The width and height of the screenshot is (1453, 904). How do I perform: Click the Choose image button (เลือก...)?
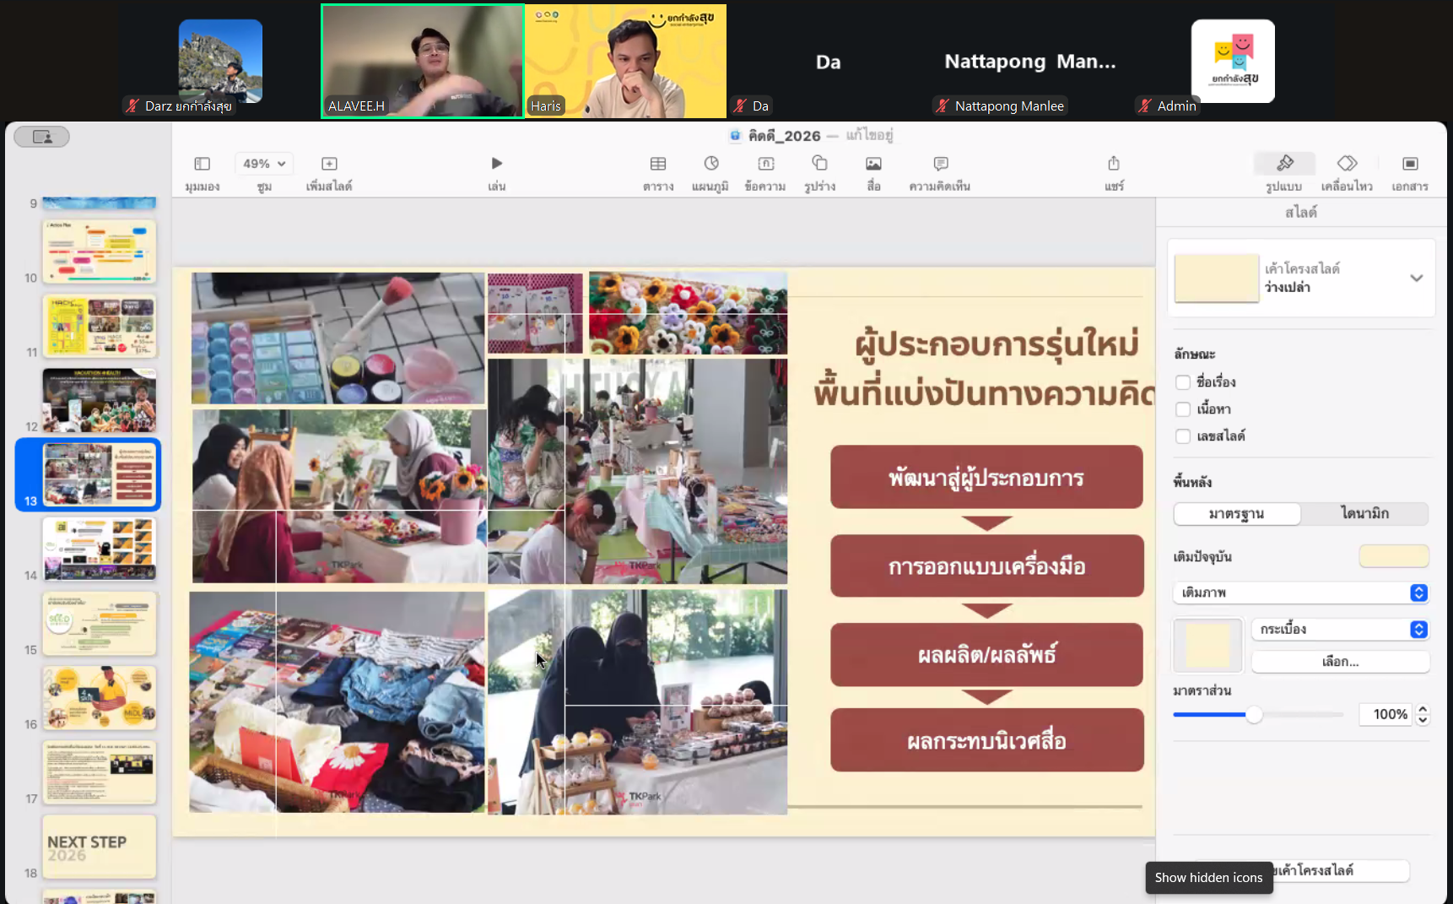[x=1340, y=662]
